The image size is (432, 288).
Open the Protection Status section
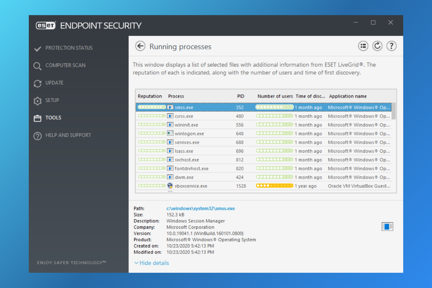click(x=69, y=48)
